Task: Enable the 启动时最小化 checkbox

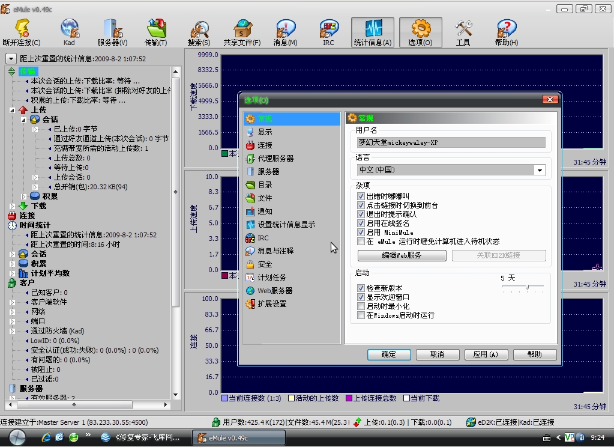Action: (361, 306)
